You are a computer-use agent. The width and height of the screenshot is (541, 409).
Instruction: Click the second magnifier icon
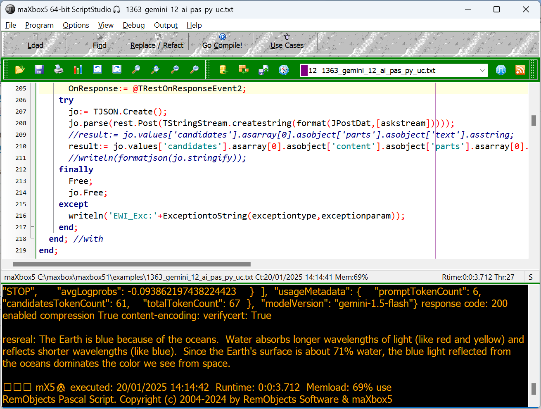pos(155,70)
